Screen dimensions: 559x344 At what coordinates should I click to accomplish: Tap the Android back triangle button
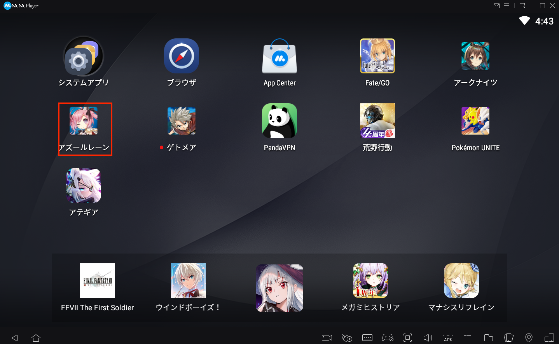(x=15, y=338)
